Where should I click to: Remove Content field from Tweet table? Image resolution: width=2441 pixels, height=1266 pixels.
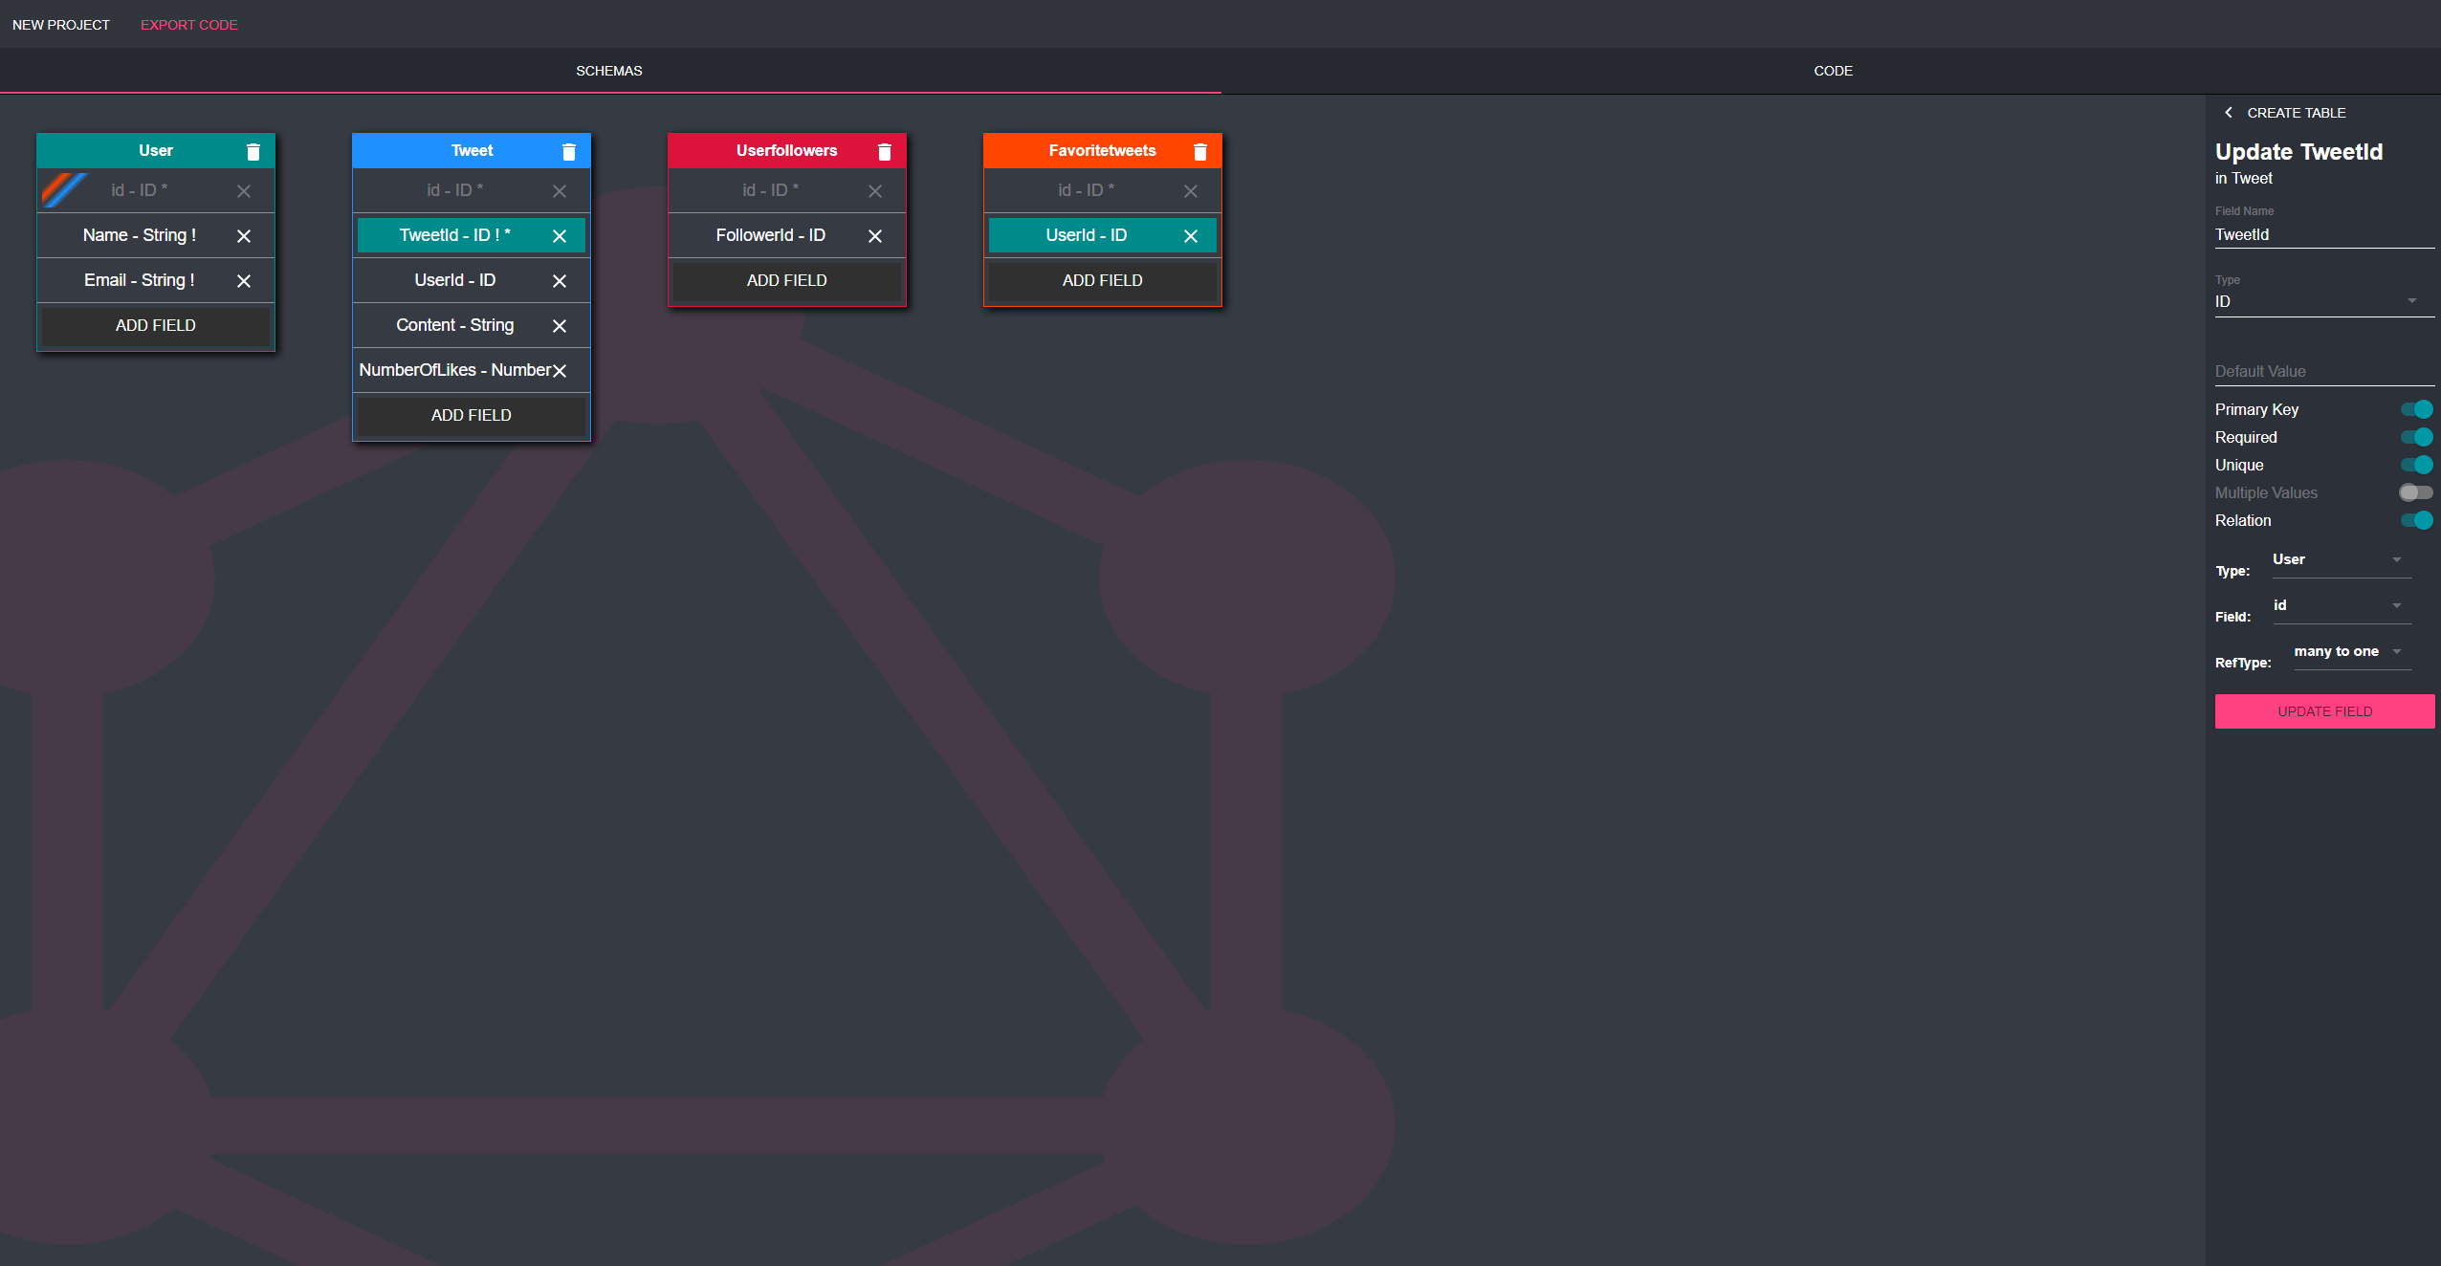pos(560,326)
